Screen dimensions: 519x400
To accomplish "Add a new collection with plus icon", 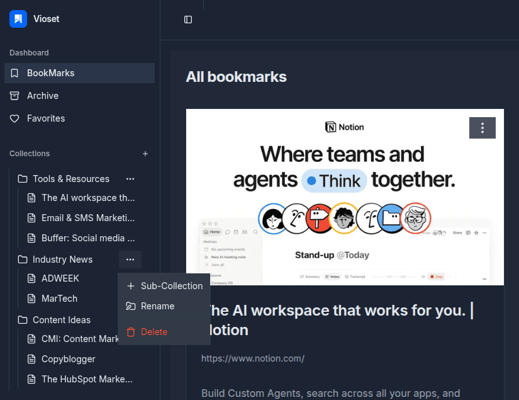I will [x=145, y=154].
